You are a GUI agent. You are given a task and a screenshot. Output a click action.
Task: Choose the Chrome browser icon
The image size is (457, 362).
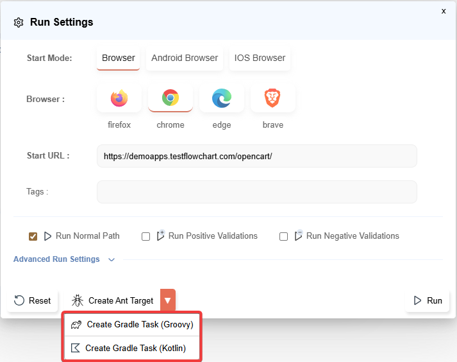click(x=170, y=98)
